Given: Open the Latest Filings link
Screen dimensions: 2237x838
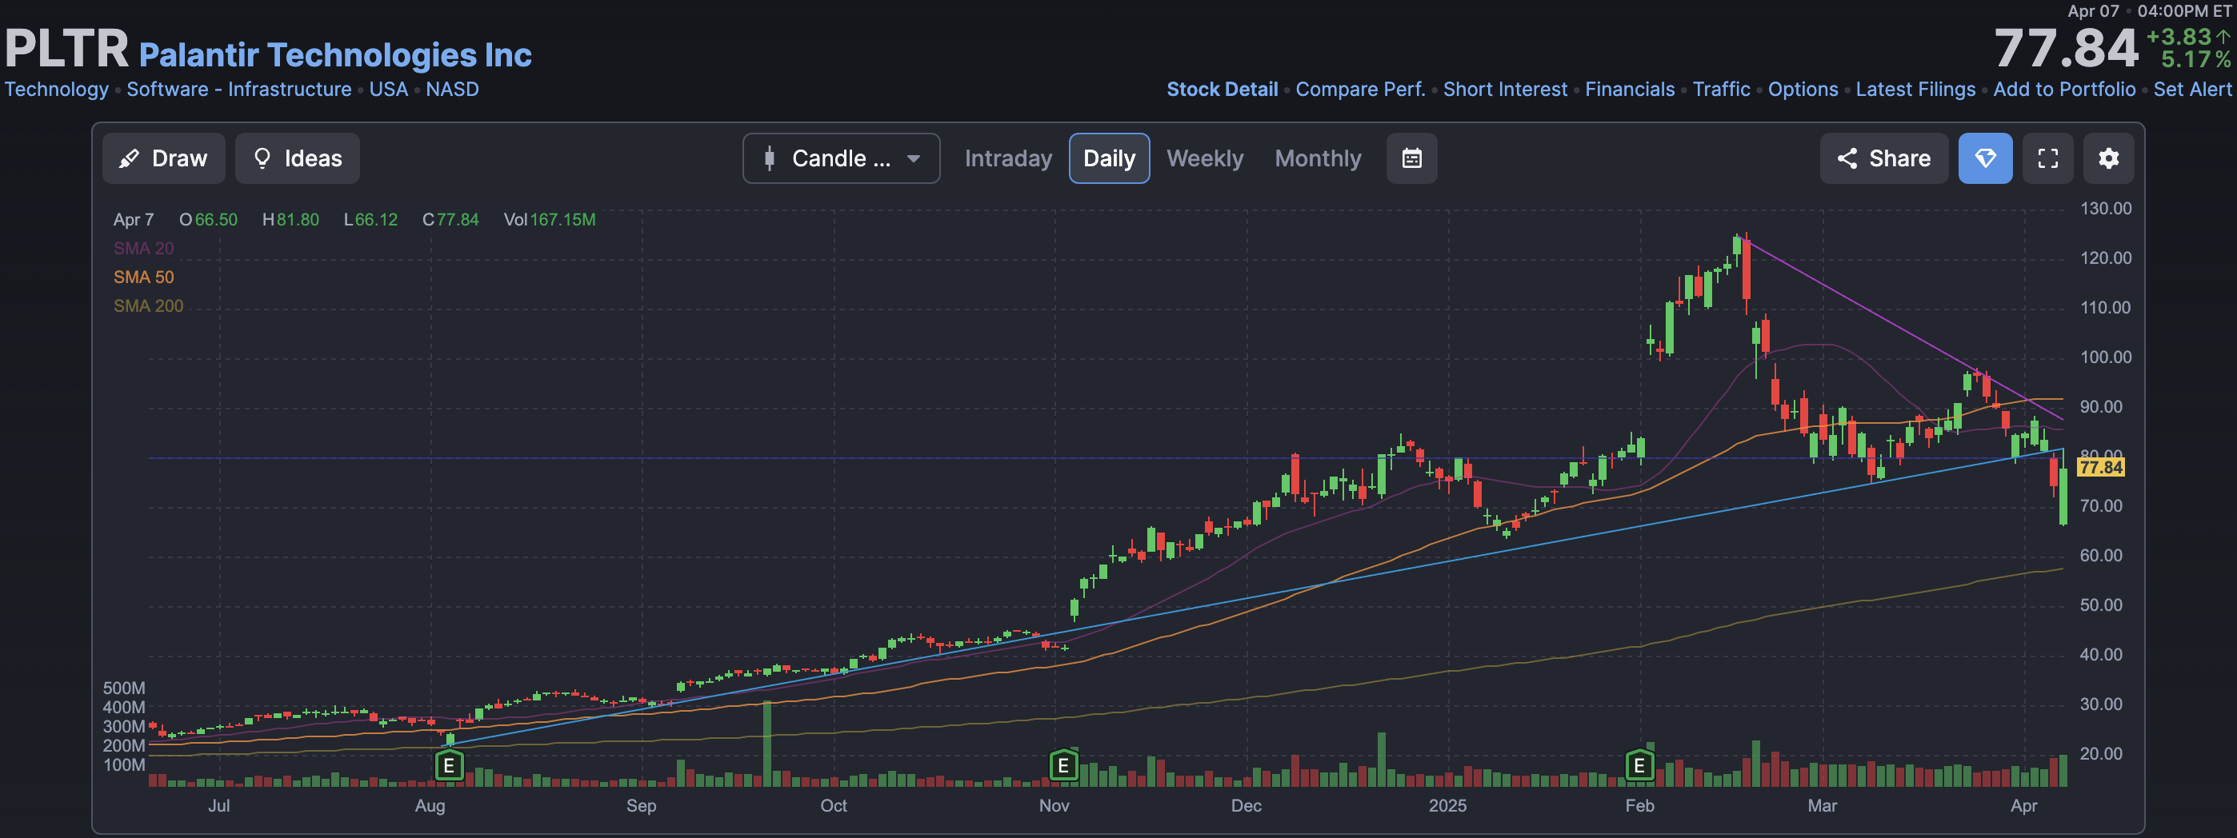Looking at the screenshot, I should [x=1915, y=89].
